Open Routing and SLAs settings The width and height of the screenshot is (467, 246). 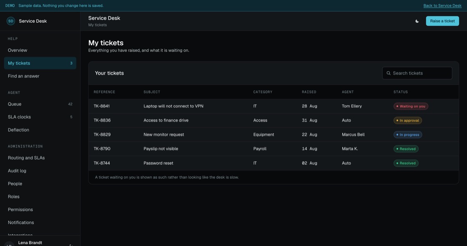[40, 158]
